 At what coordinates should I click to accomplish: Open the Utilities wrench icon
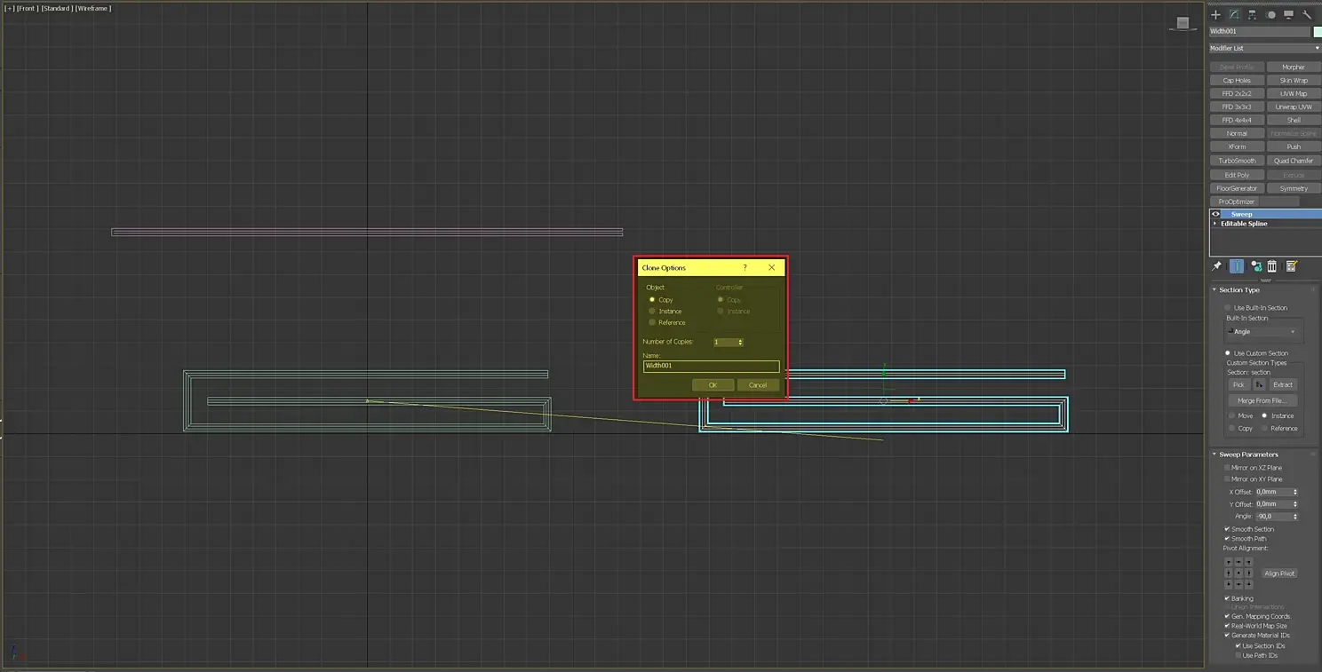pyautogui.click(x=1307, y=15)
